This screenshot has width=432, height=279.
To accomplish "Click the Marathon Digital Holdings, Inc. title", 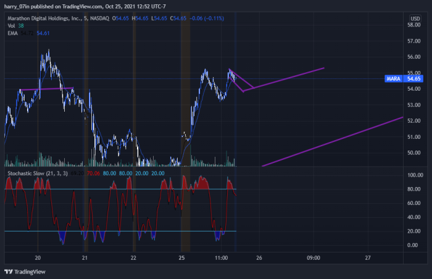I will click(x=44, y=19).
